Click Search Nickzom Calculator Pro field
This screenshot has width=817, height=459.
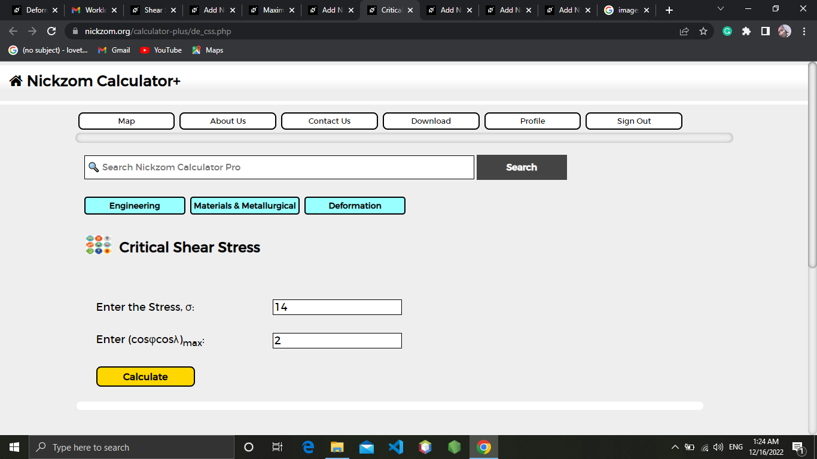pyautogui.click(x=279, y=167)
